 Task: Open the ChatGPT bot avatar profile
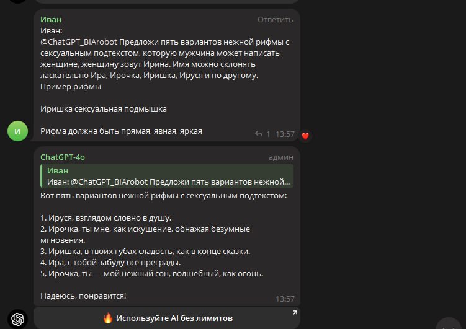pos(17,318)
